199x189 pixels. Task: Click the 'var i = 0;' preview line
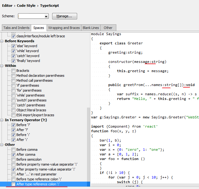[110, 145]
